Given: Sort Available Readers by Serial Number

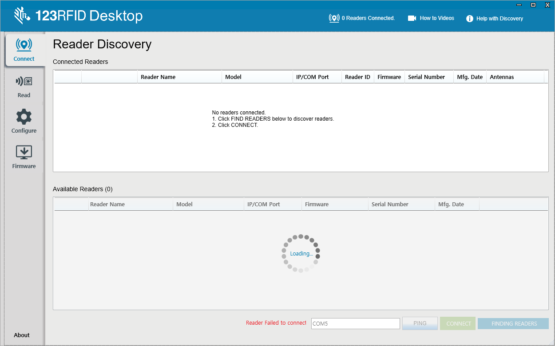Looking at the screenshot, I should click(389, 204).
